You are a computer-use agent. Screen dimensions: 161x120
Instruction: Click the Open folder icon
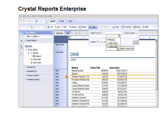point(24,21)
